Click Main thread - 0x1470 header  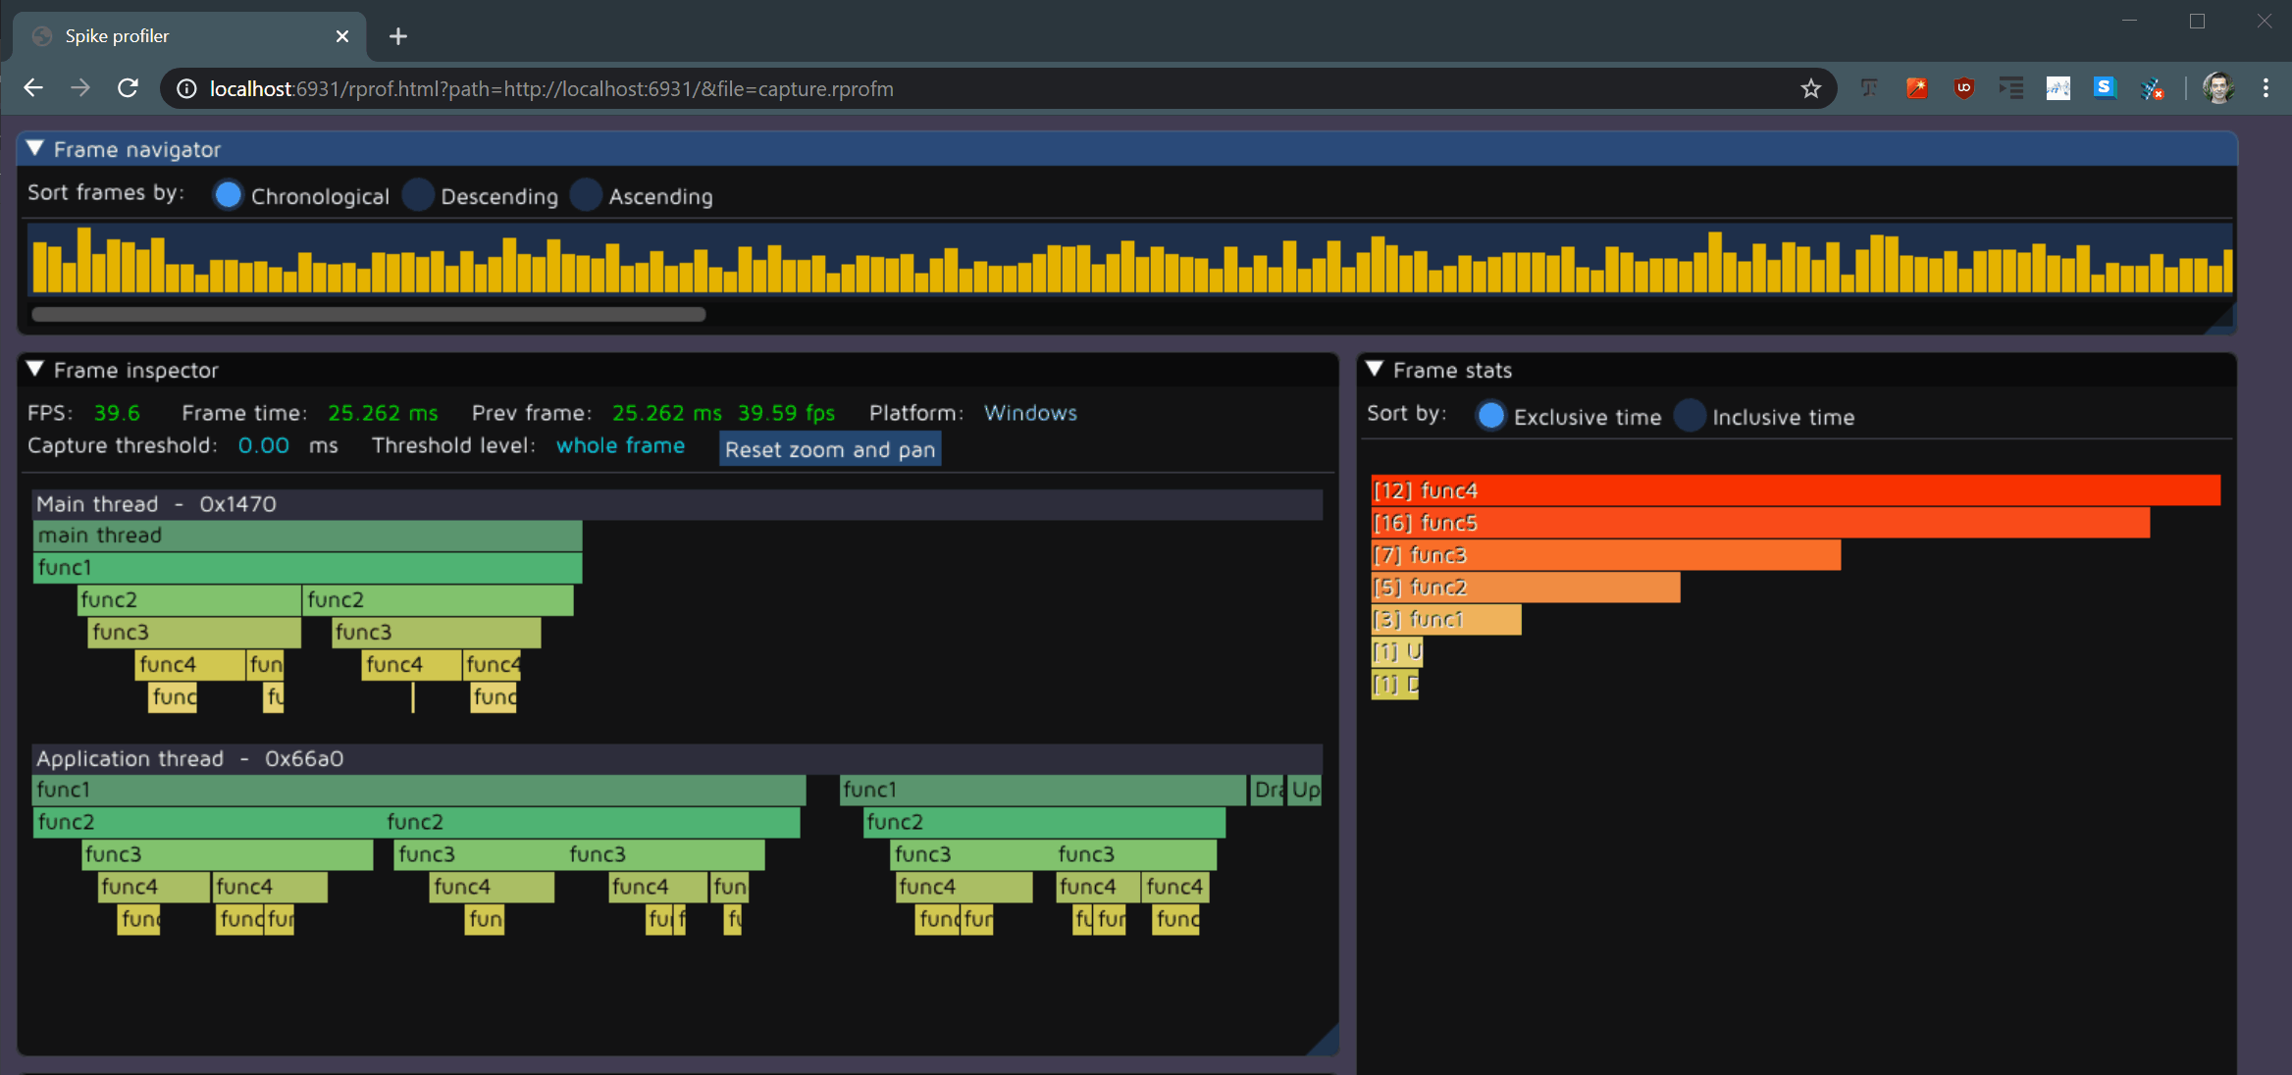[x=677, y=504]
